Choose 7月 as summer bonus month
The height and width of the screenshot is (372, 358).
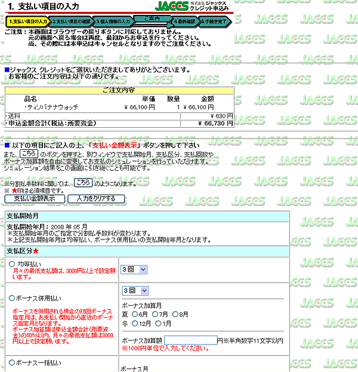155,314
